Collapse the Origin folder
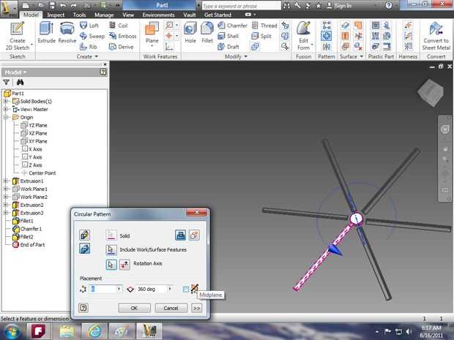Screen dimensions: 454x340 pos(6,118)
